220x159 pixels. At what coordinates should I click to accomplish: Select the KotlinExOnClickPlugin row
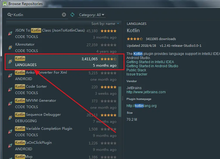tap(62, 146)
